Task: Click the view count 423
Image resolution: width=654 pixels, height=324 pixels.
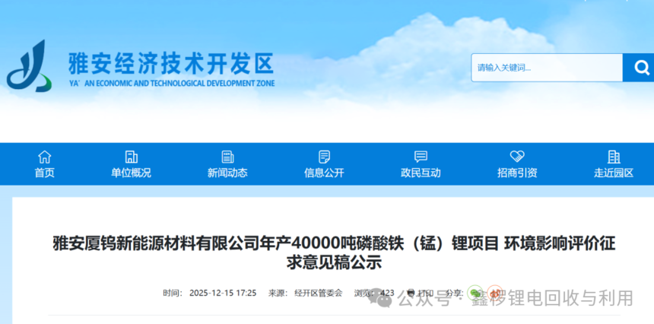Action: pyautogui.click(x=387, y=293)
